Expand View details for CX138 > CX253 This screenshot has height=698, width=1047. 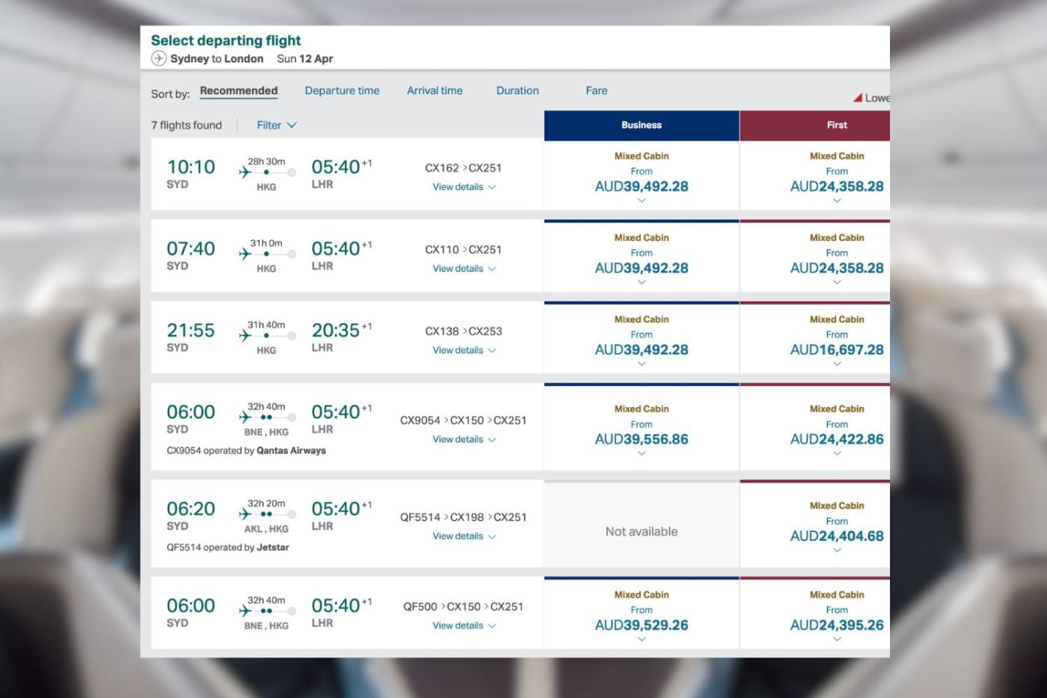464,350
